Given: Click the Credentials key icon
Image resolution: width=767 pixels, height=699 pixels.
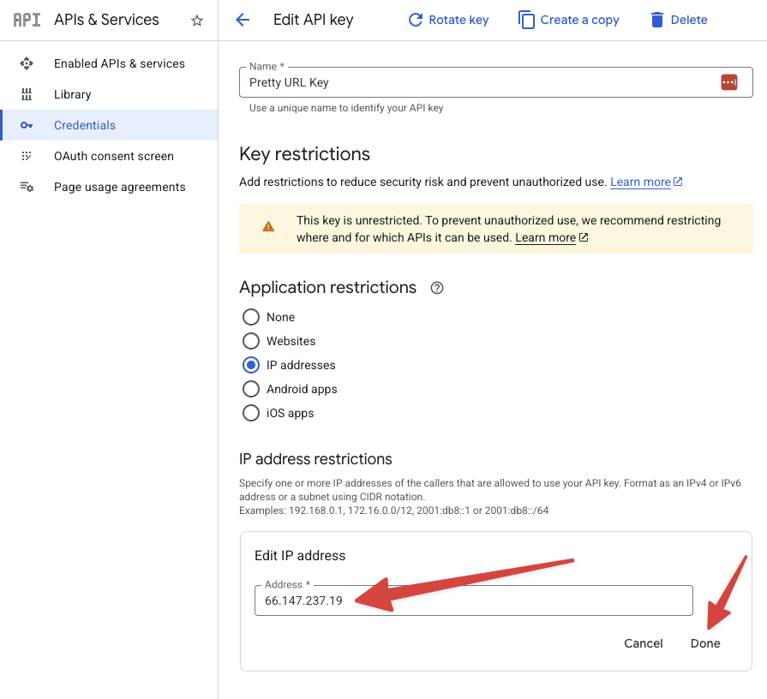Looking at the screenshot, I should (27, 125).
